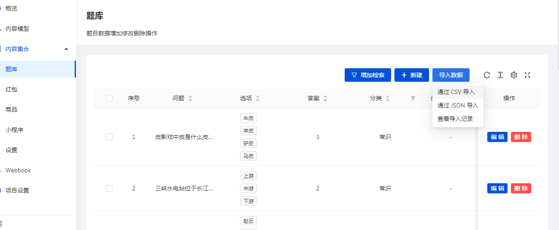Select 题库 in the sidebar
Image resolution: width=559 pixels, height=230 pixels.
coord(38,69)
